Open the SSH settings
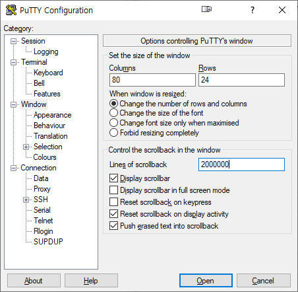The image size is (298, 292). click(41, 200)
